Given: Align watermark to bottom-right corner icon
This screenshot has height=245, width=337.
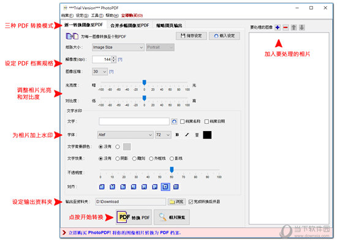Looking at the screenshot, I should 154,187.
